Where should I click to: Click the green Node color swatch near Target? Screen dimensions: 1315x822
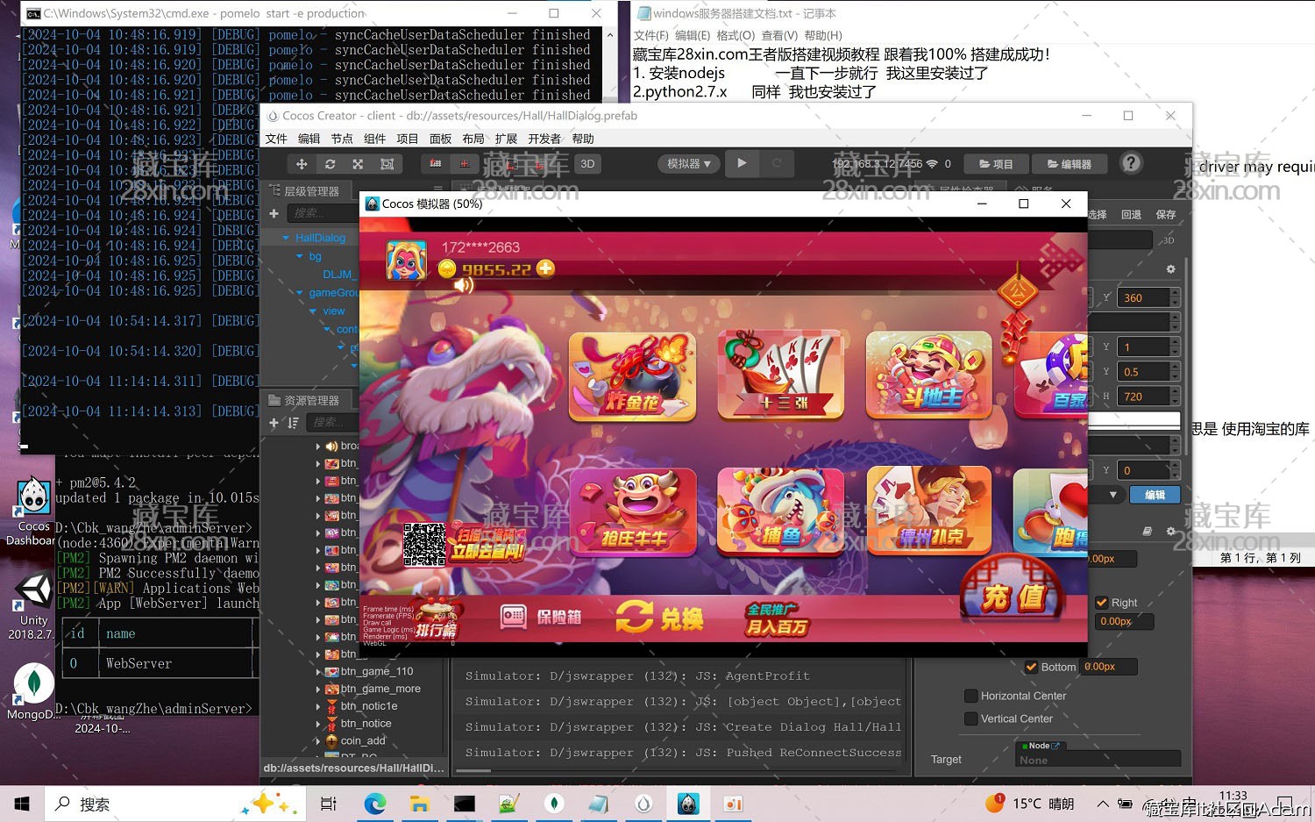tap(1025, 746)
